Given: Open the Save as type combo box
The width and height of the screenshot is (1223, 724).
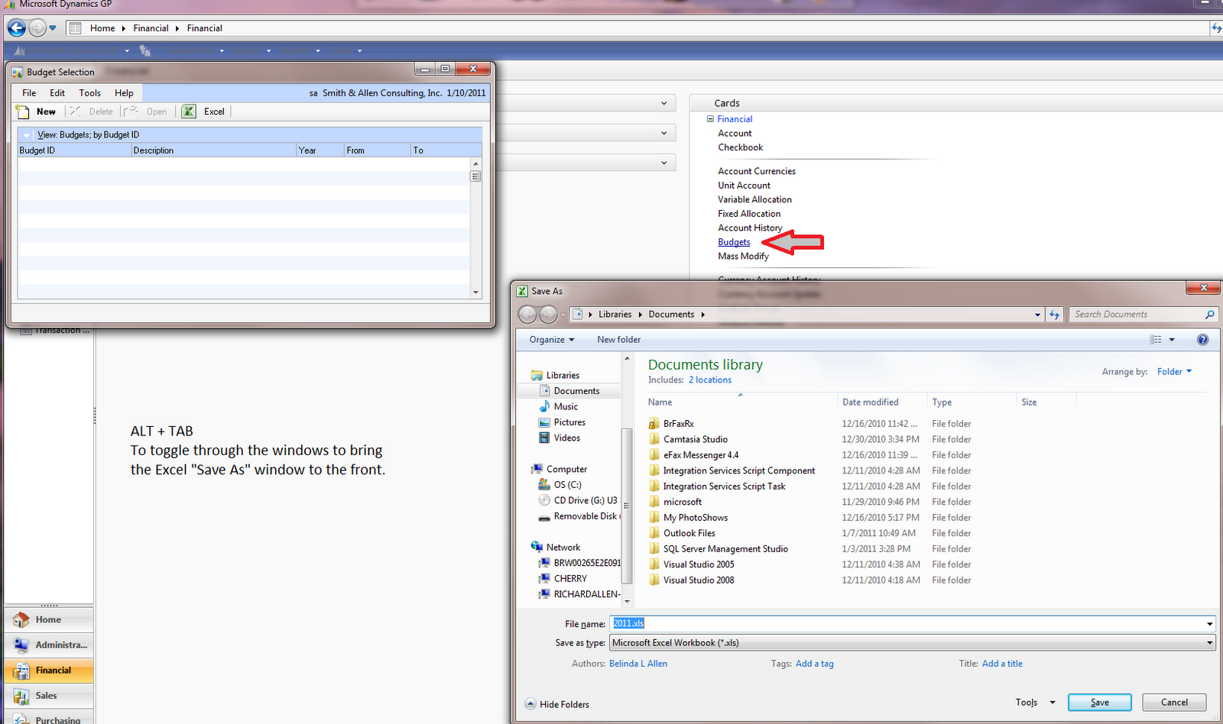Looking at the screenshot, I should pyautogui.click(x=912, y=643).
